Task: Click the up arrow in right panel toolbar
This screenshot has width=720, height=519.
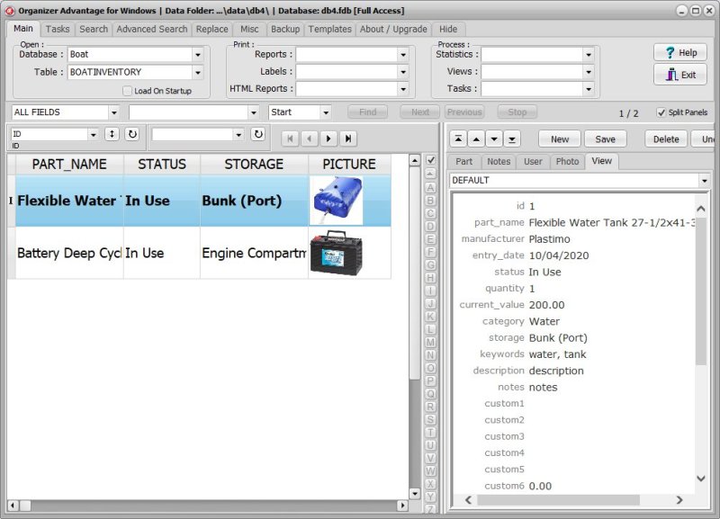Action: point(476,139)
